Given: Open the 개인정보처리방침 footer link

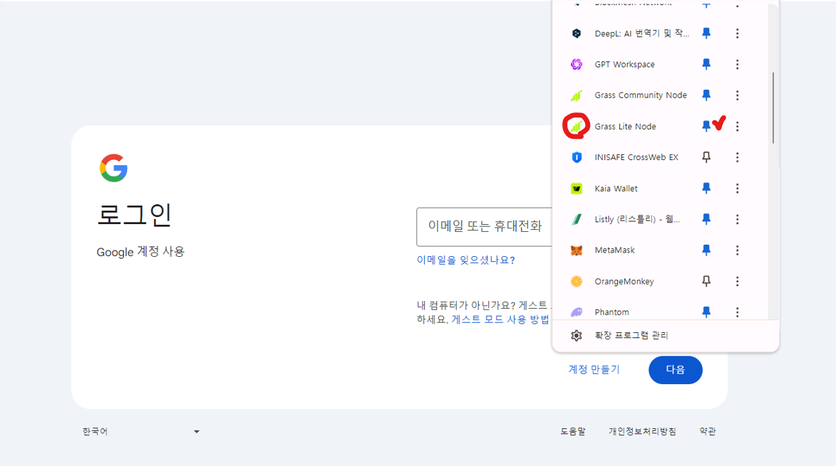Looking at the screenshot, I should tap(642, 431).
